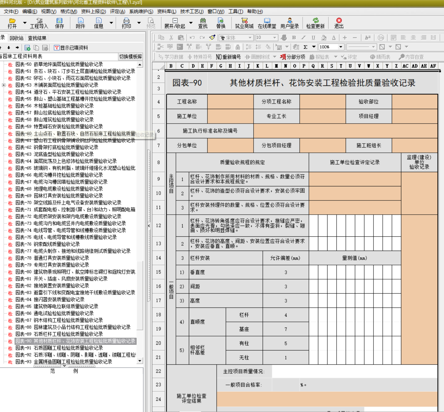The image size is (444, 412).
Task: Click the 工程导入 import icon
Action: pyautogui.click(x=39, y=23)
